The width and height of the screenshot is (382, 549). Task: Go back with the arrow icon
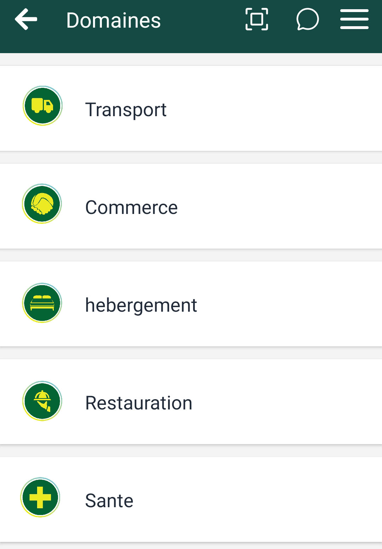pyautogui.click(x=26, y=19)
